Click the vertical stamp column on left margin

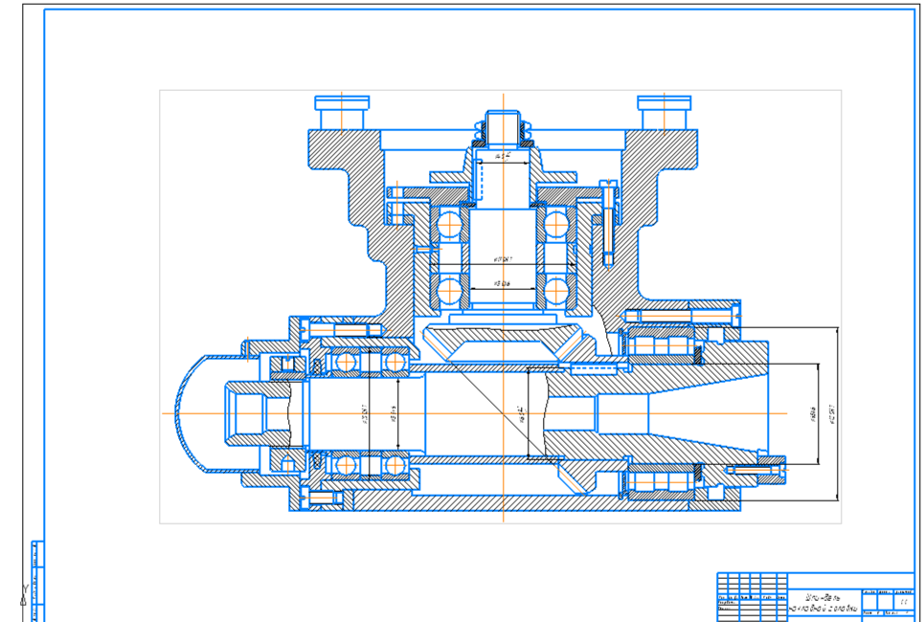click(x=37, y=581)
